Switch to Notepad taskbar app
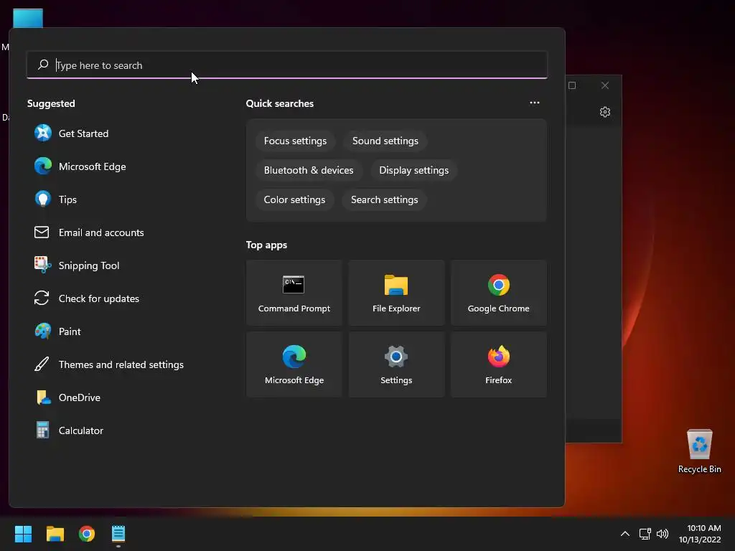This screenshot has width=735, height=551. [118, 534]
